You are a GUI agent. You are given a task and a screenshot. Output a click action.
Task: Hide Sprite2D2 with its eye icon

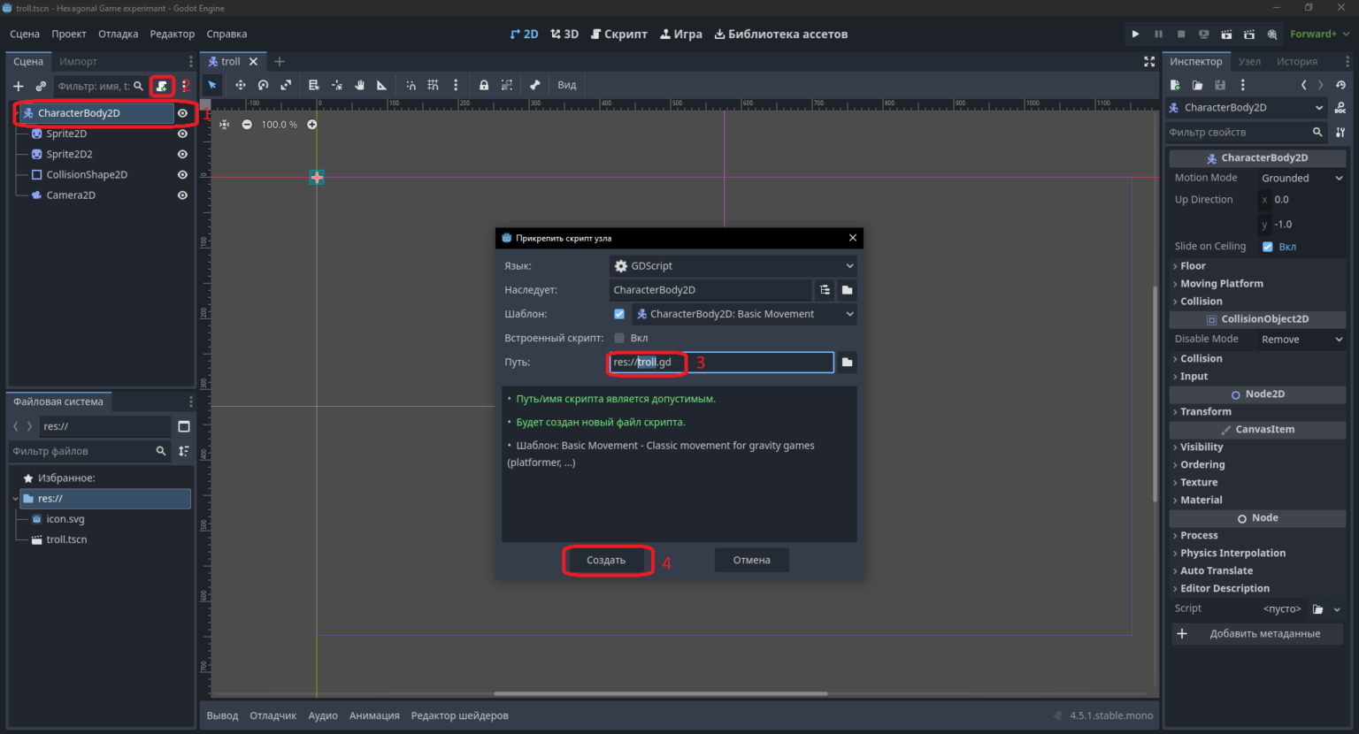point(182,154)
